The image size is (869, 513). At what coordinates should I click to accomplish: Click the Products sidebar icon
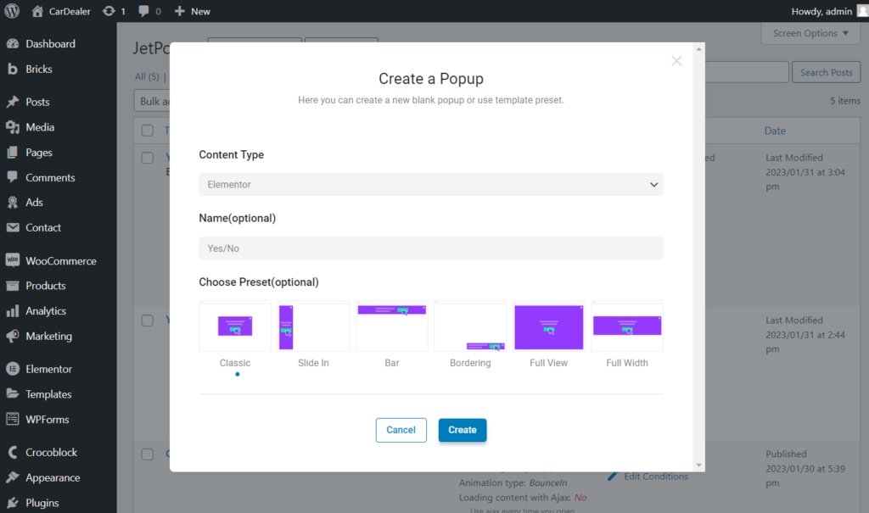click(13, 286)
